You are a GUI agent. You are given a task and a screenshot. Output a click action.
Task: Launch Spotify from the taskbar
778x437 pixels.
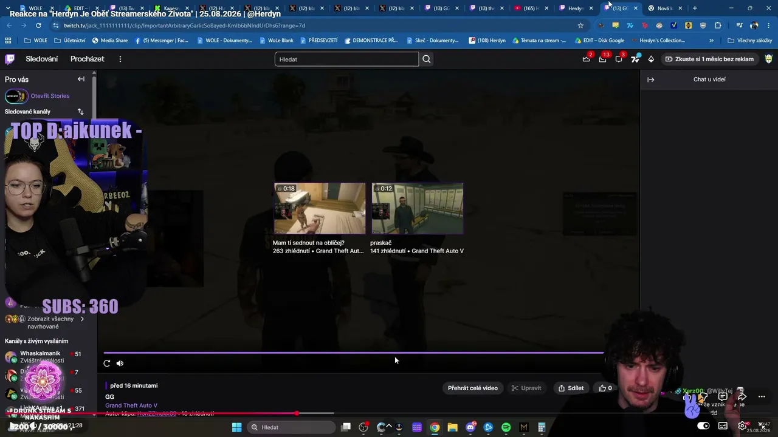pyautogui.click(x=506, y=427)
